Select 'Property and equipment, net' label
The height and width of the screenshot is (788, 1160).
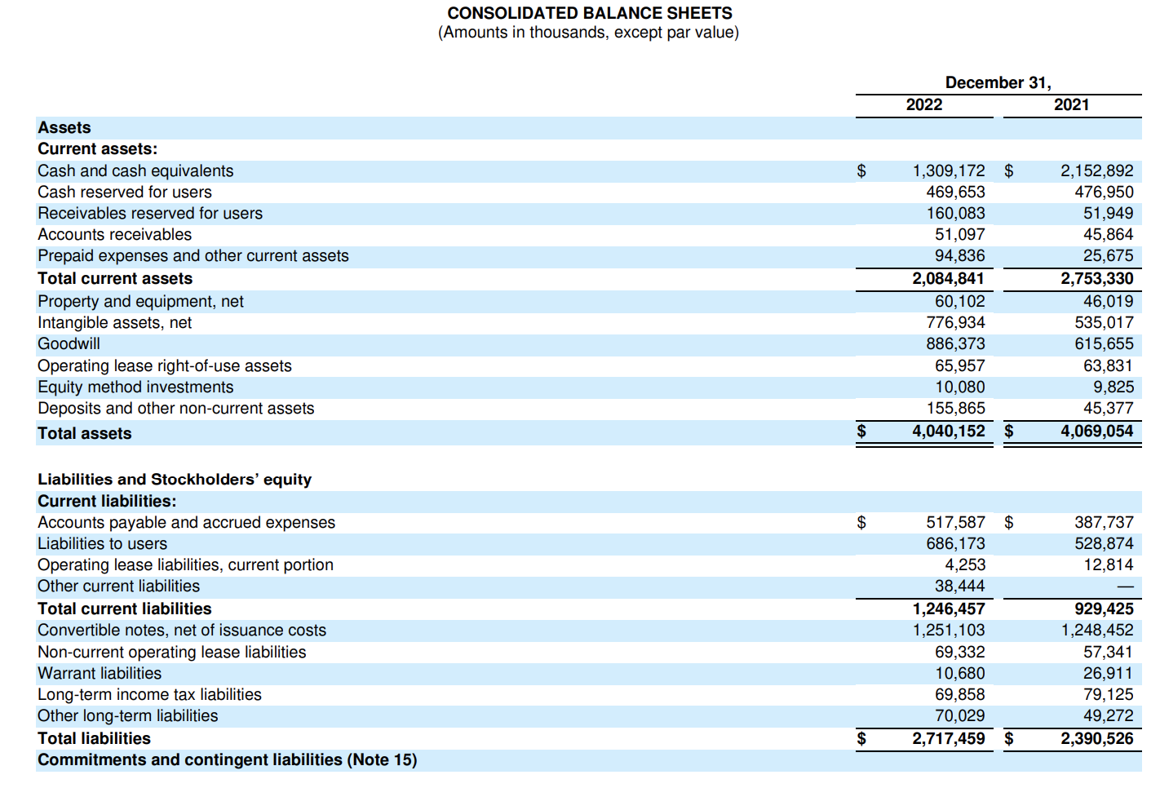click(140, 301)
